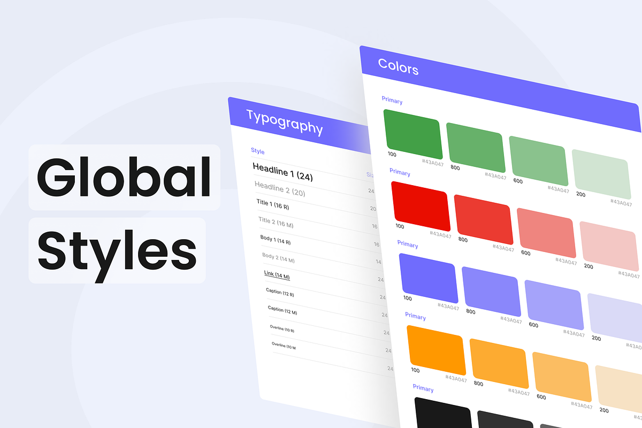Select the black swatch in bottom row
The image size is (642, 428).
tap(444, 412)
